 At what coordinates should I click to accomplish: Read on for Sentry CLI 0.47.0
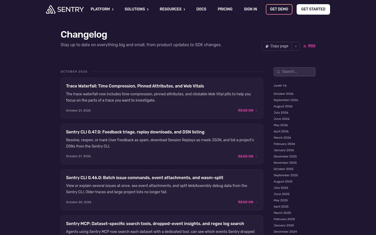point(248,156)
